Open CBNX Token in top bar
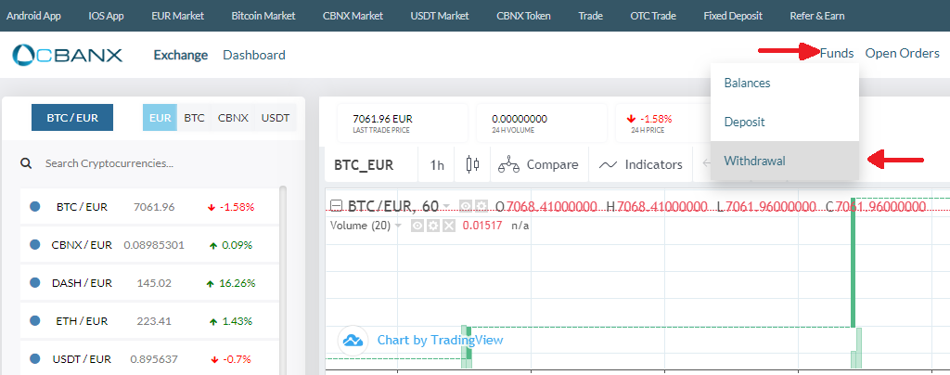 pos(523,16)
